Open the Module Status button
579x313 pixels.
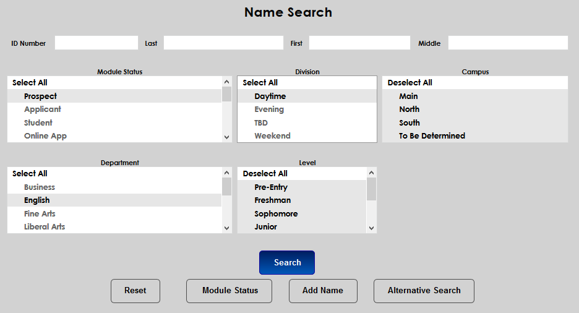coord(229,291)
